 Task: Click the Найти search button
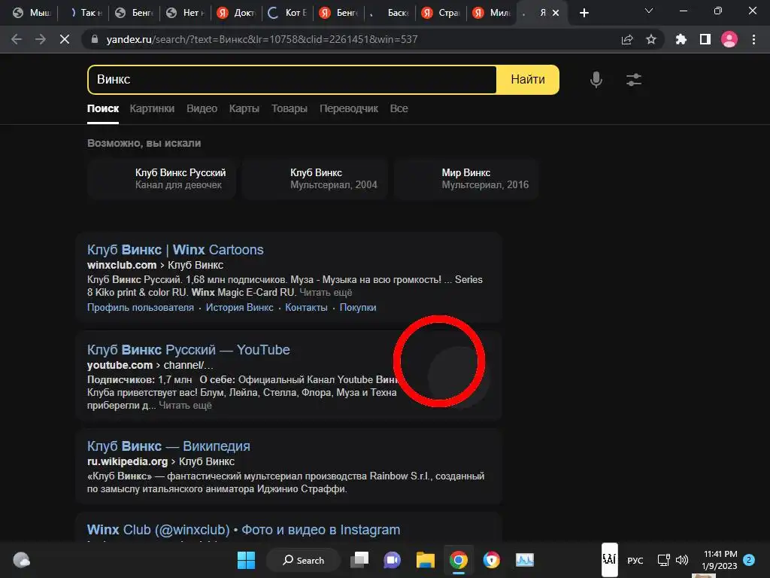click(x=528, y=80)
